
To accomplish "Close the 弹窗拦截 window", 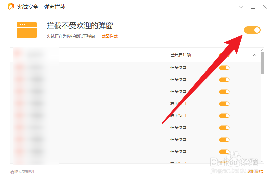I will (x=265, y=7).
